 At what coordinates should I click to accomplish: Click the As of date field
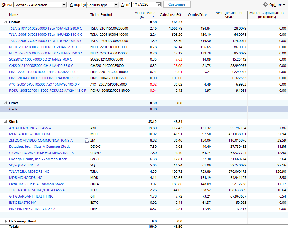tap(144, 5)
